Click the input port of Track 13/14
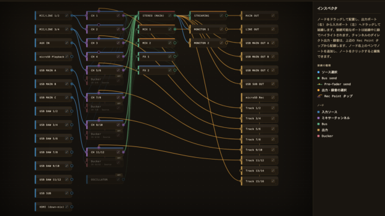385x216 pixels. click(241, 170)
